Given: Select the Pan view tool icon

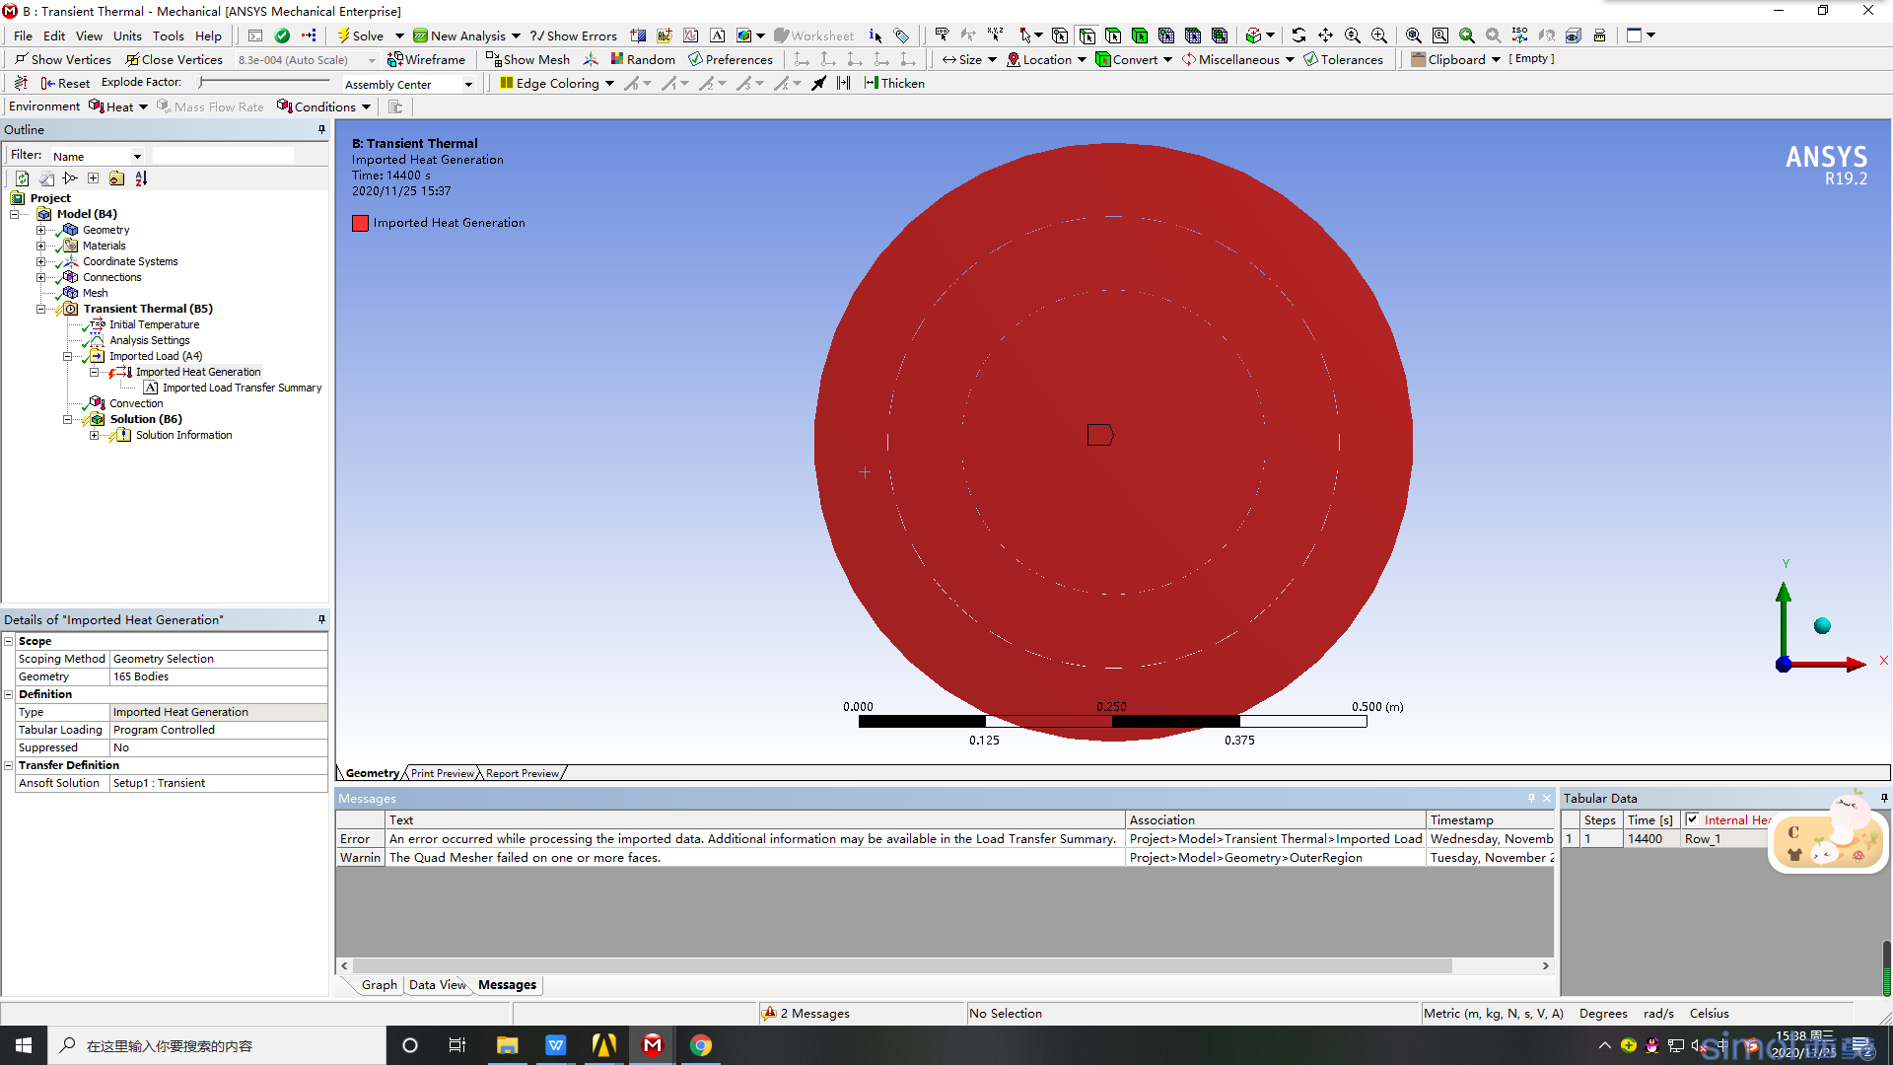Looking at the screenshot, I should click(1325, 35).
